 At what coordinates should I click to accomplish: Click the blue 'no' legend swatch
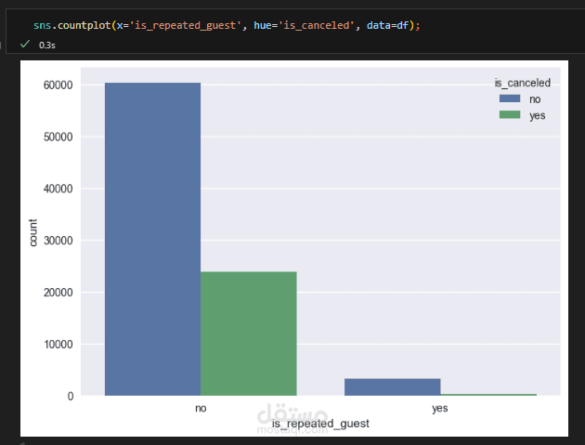(x=510, y=98)
